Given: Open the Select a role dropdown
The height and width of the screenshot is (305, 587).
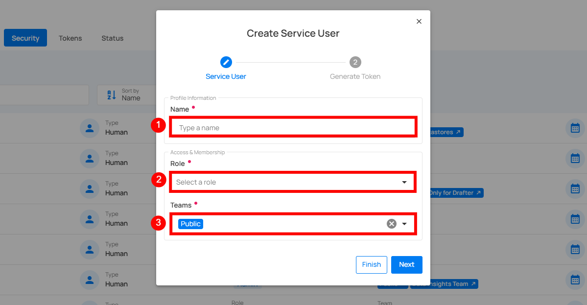Looking at the screenshot, I should click(x=293, y=182).
